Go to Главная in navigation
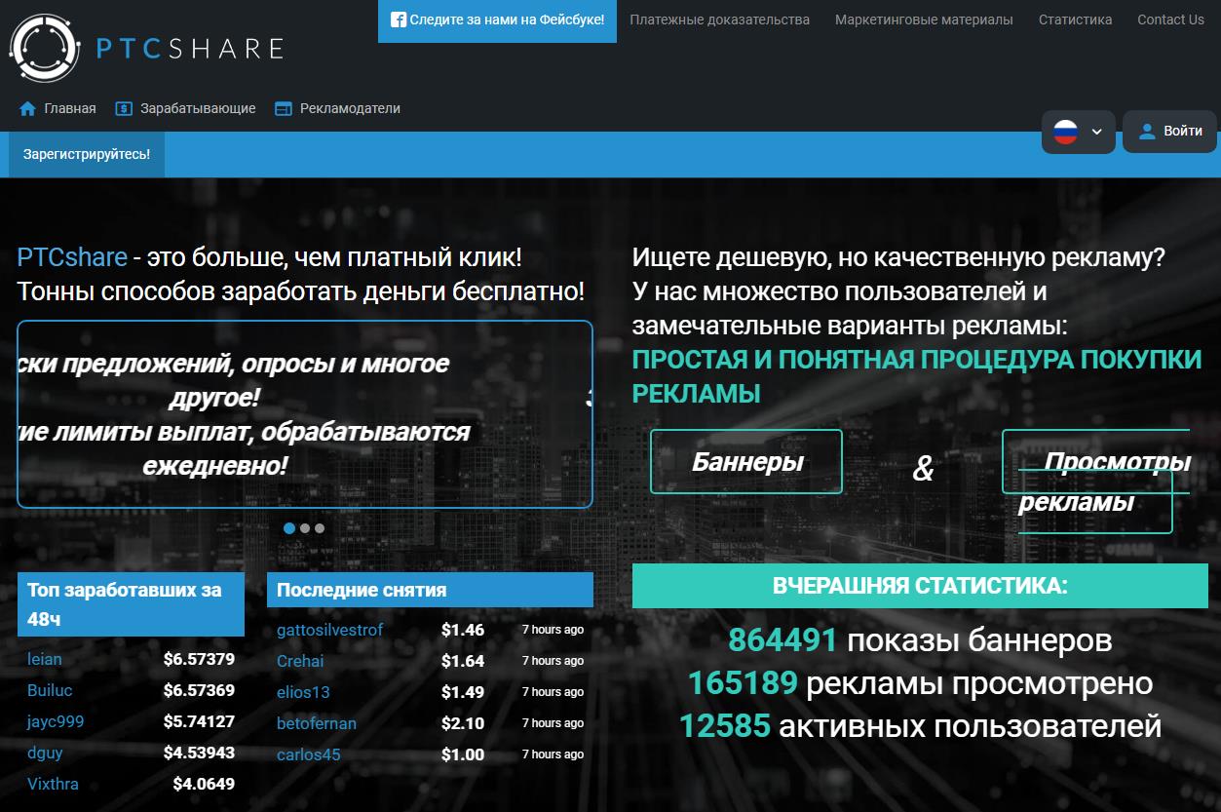The image size is (1221, 812). tap(57, 109)
